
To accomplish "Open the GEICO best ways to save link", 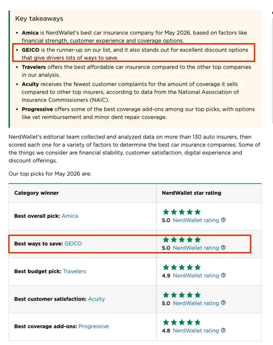I will pos(73,244).
